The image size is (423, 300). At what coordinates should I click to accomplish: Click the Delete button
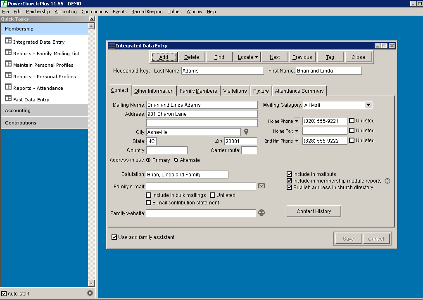192,57
